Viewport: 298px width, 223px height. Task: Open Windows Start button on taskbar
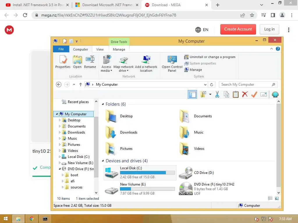[x=6, y=219]
